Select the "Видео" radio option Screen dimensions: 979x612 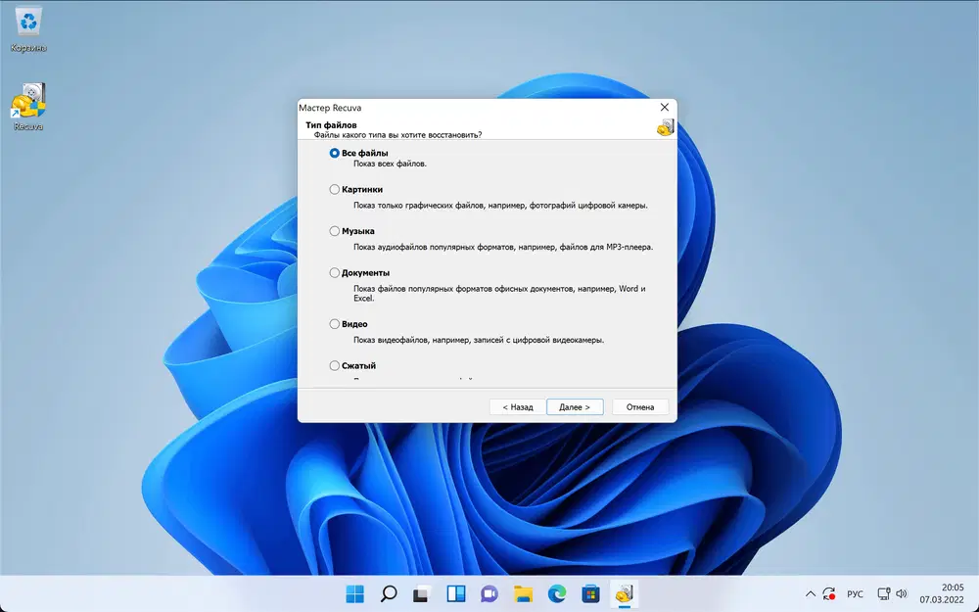(x=335, y=324)
